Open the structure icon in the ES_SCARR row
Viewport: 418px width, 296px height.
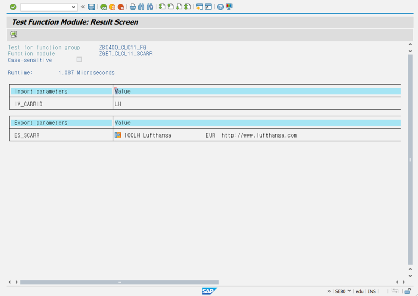click(118, 135)
